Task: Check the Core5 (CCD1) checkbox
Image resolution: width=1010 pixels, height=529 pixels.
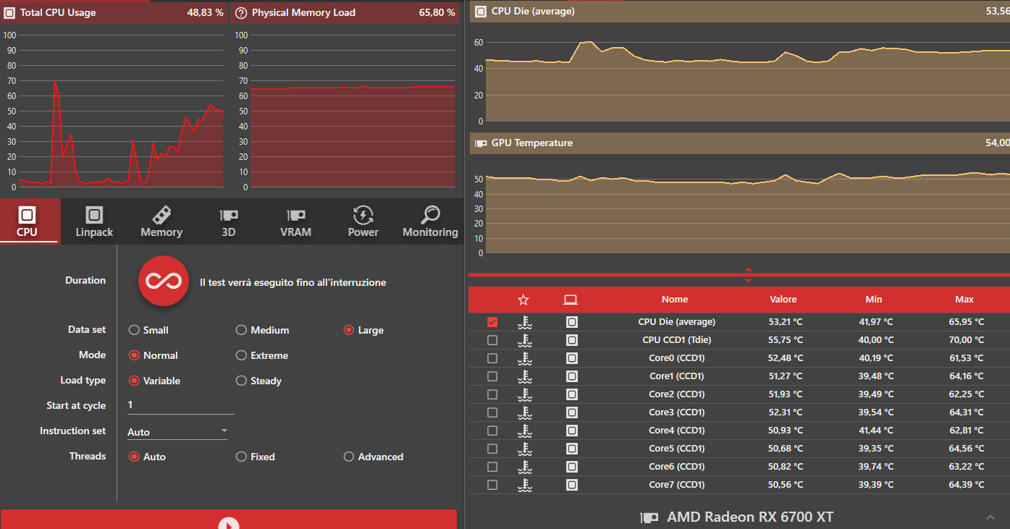Action: 492,449
